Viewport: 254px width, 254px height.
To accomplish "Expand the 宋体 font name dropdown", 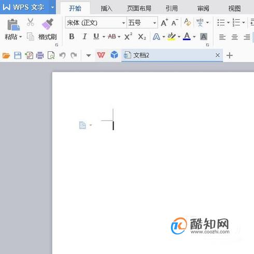I will [x=123, y=23].
